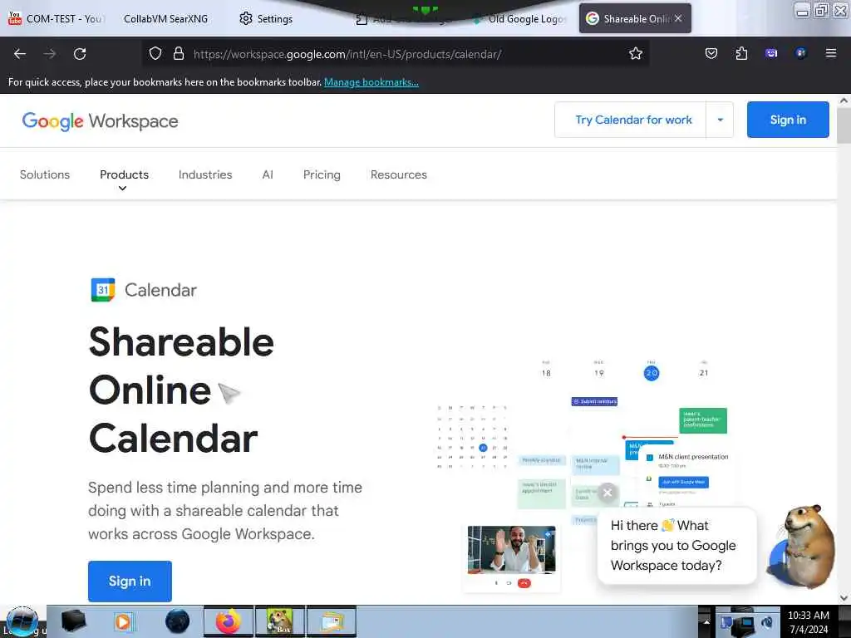Bookmark this page with the star icon
This screenshot has width=851, height=638.
tap(636, 54)
